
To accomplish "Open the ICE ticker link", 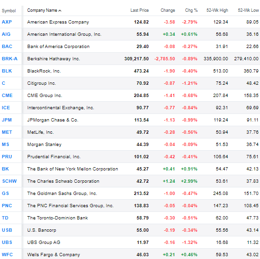I will (x=6, y=108).
